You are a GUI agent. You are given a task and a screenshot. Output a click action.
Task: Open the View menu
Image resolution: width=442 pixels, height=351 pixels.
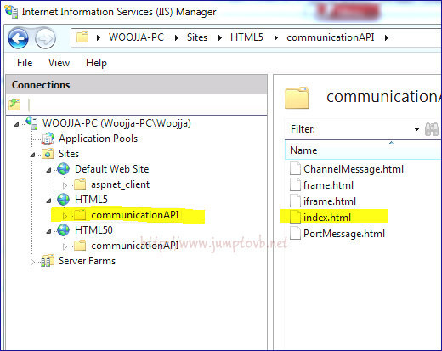point(59,63)
